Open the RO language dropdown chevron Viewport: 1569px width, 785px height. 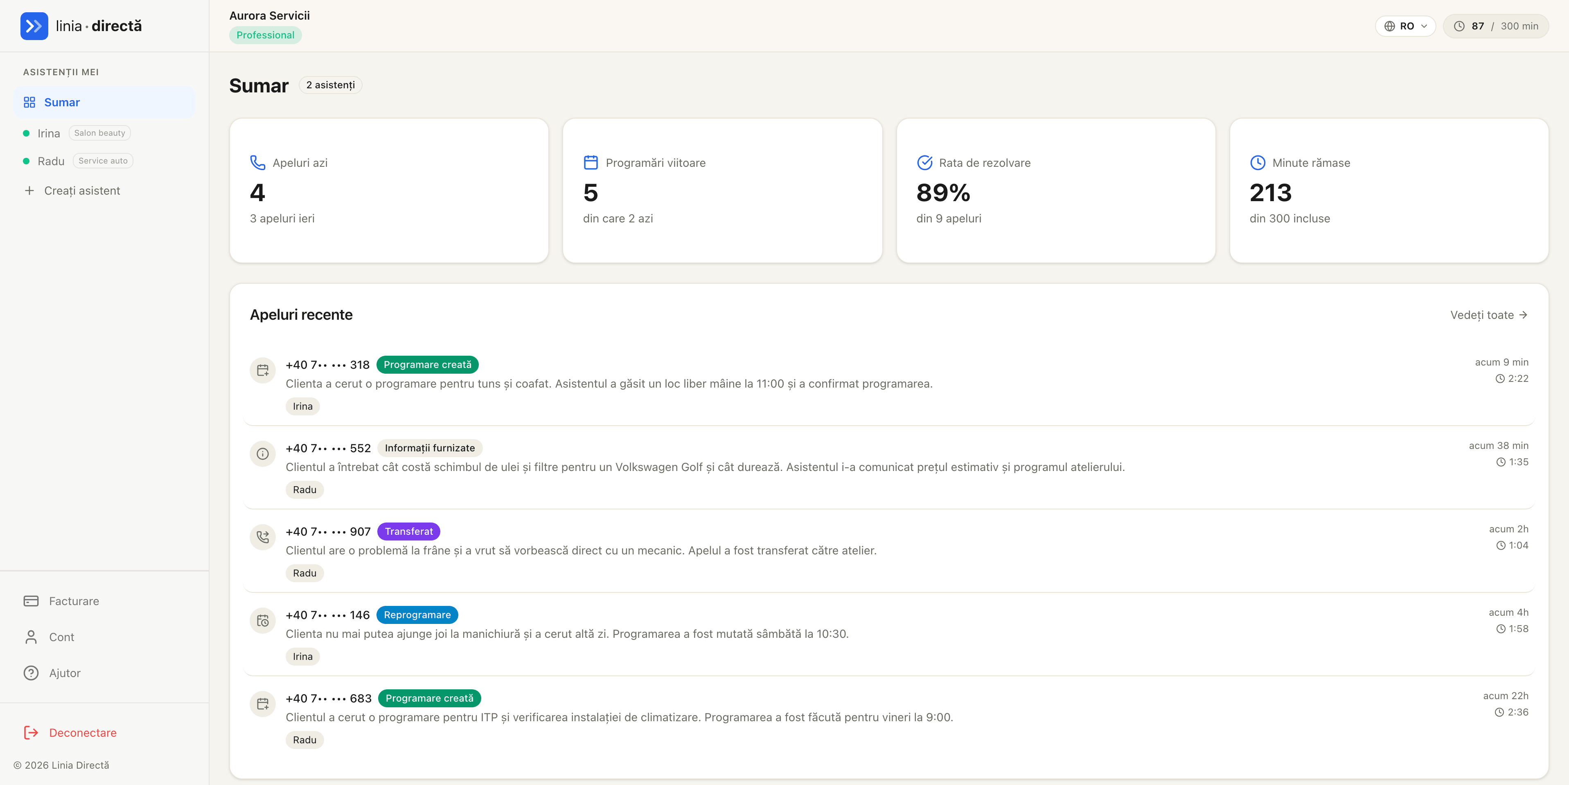[1424, 26]
